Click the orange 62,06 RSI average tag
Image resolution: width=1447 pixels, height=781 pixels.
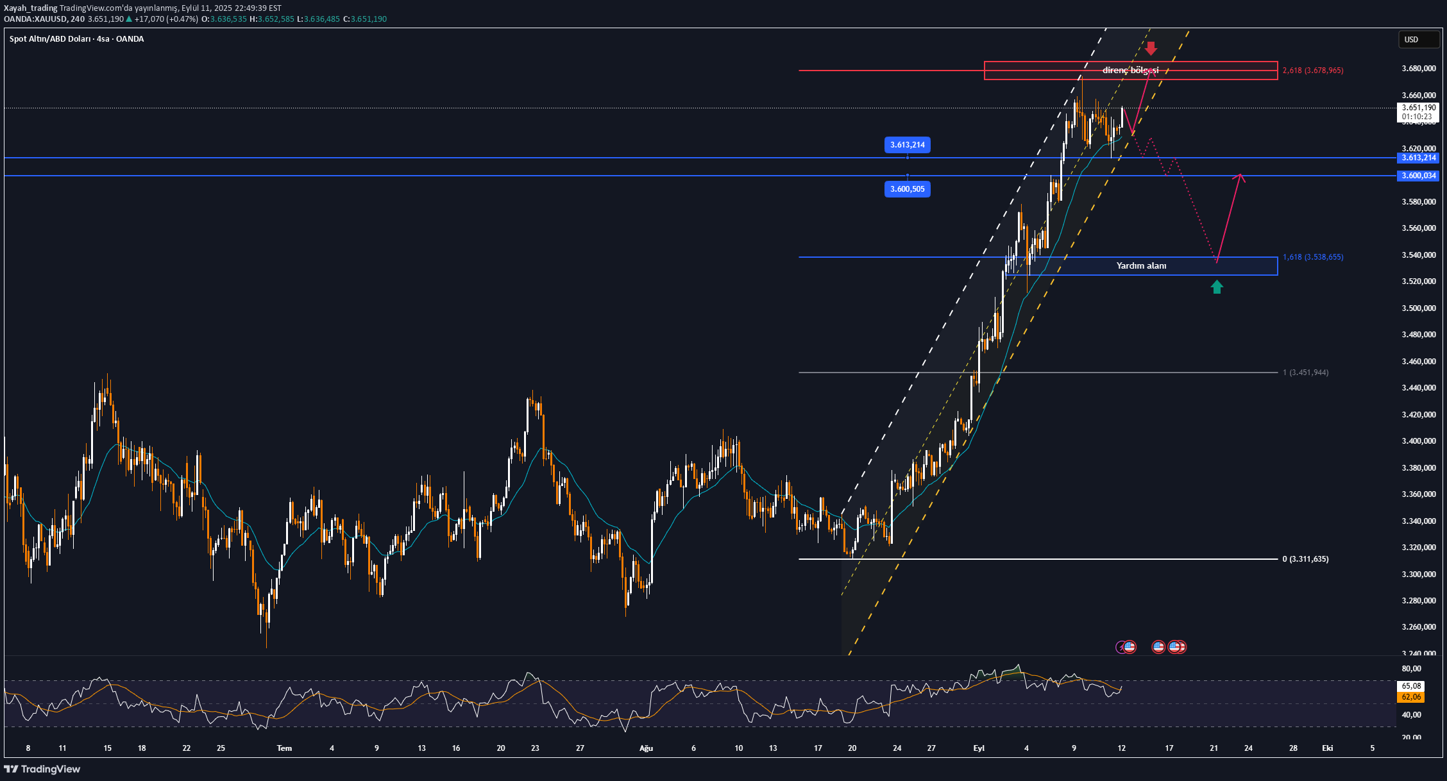[1411, 697]
